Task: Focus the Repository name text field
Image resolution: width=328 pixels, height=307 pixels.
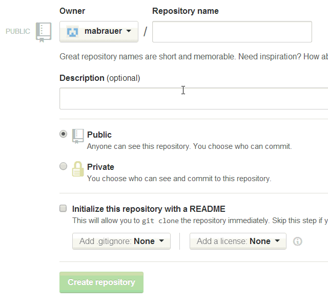Action: point(232,32)
